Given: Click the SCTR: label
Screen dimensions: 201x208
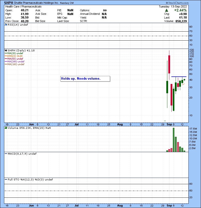Looking at the screenshot, I should point(84,21).
